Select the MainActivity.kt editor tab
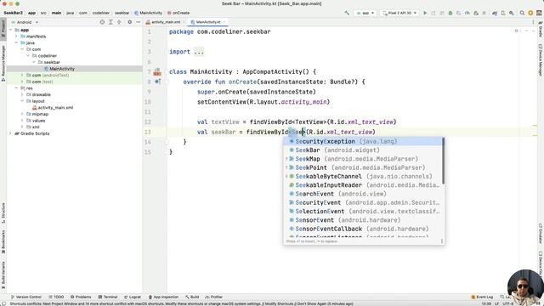The height and width of the screenshot is (306, 544). point(208,22)
